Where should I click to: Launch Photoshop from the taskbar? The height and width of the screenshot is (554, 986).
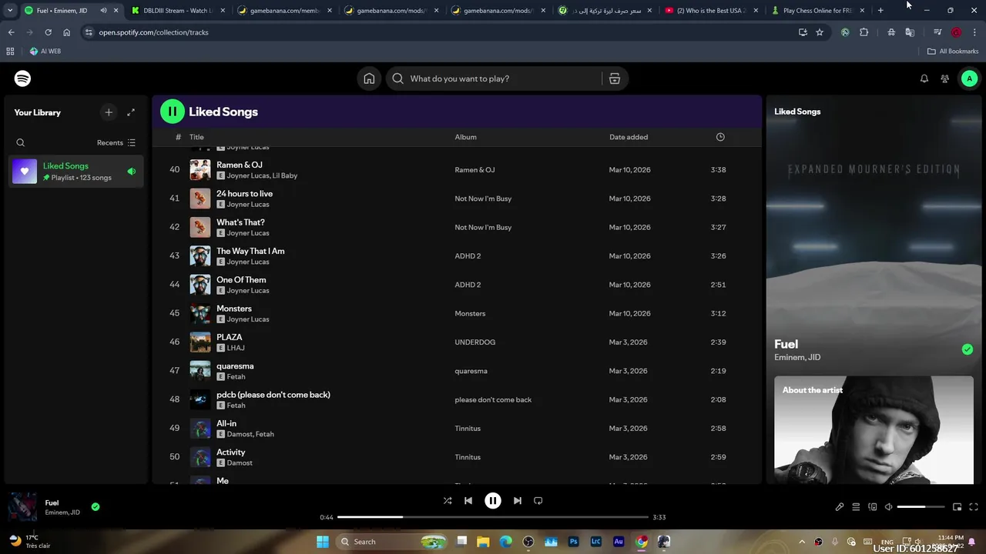click(x=573, y=542)
